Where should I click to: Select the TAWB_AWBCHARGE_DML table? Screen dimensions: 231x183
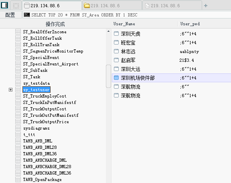pos(45,160)
